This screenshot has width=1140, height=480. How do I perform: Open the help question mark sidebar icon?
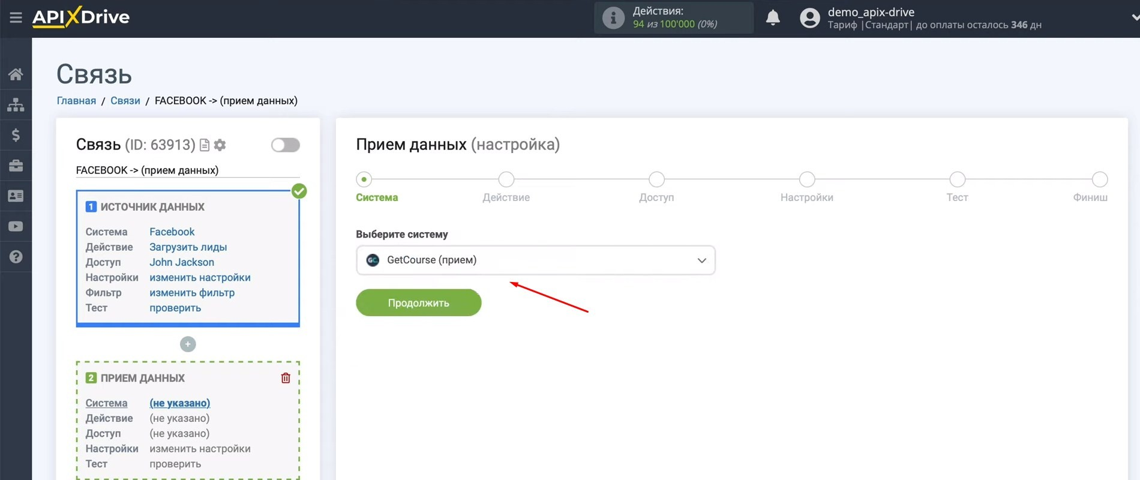[16, 257]
